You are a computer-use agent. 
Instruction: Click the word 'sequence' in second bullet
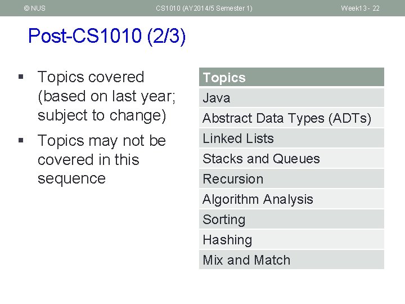point(71,178)
